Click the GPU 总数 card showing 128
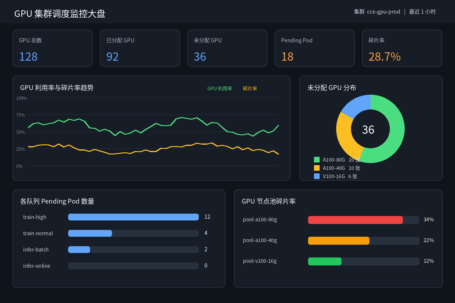This screenshot has height=303, width=455. pyautogui.click(x=52, y=48)
